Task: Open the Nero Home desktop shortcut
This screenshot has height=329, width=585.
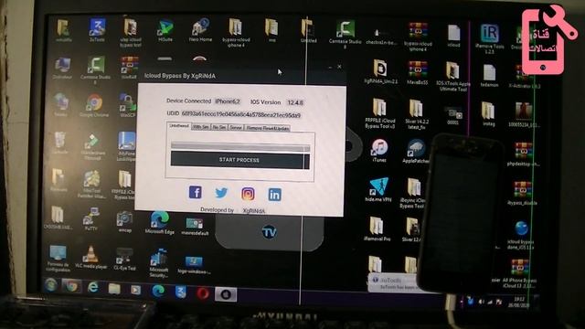Action: coord(200,30)
